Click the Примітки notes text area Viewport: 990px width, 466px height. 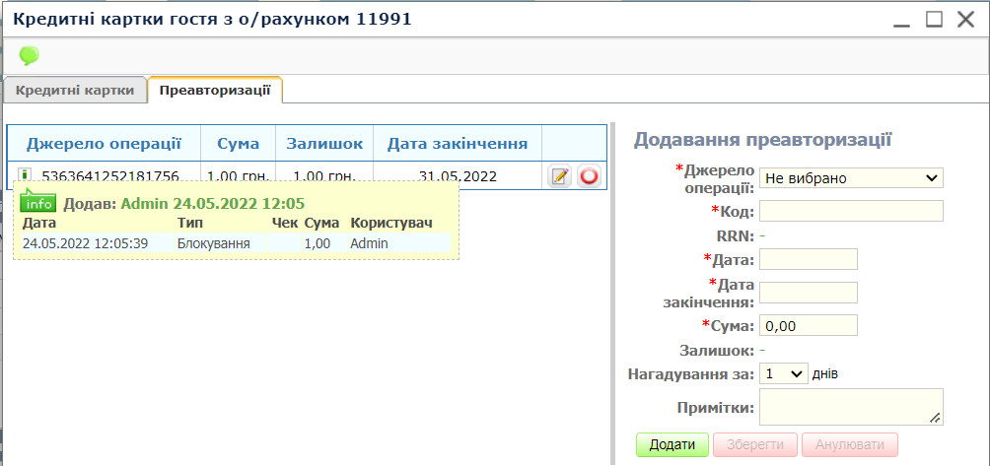point(851,407)
